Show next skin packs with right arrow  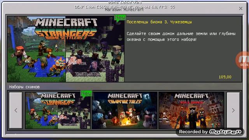point(233,110)
